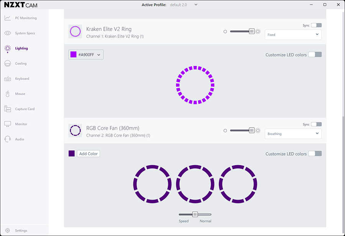Screen dimensions: 345x236
Task: Click the Add Color button
Action: (88, 154)
